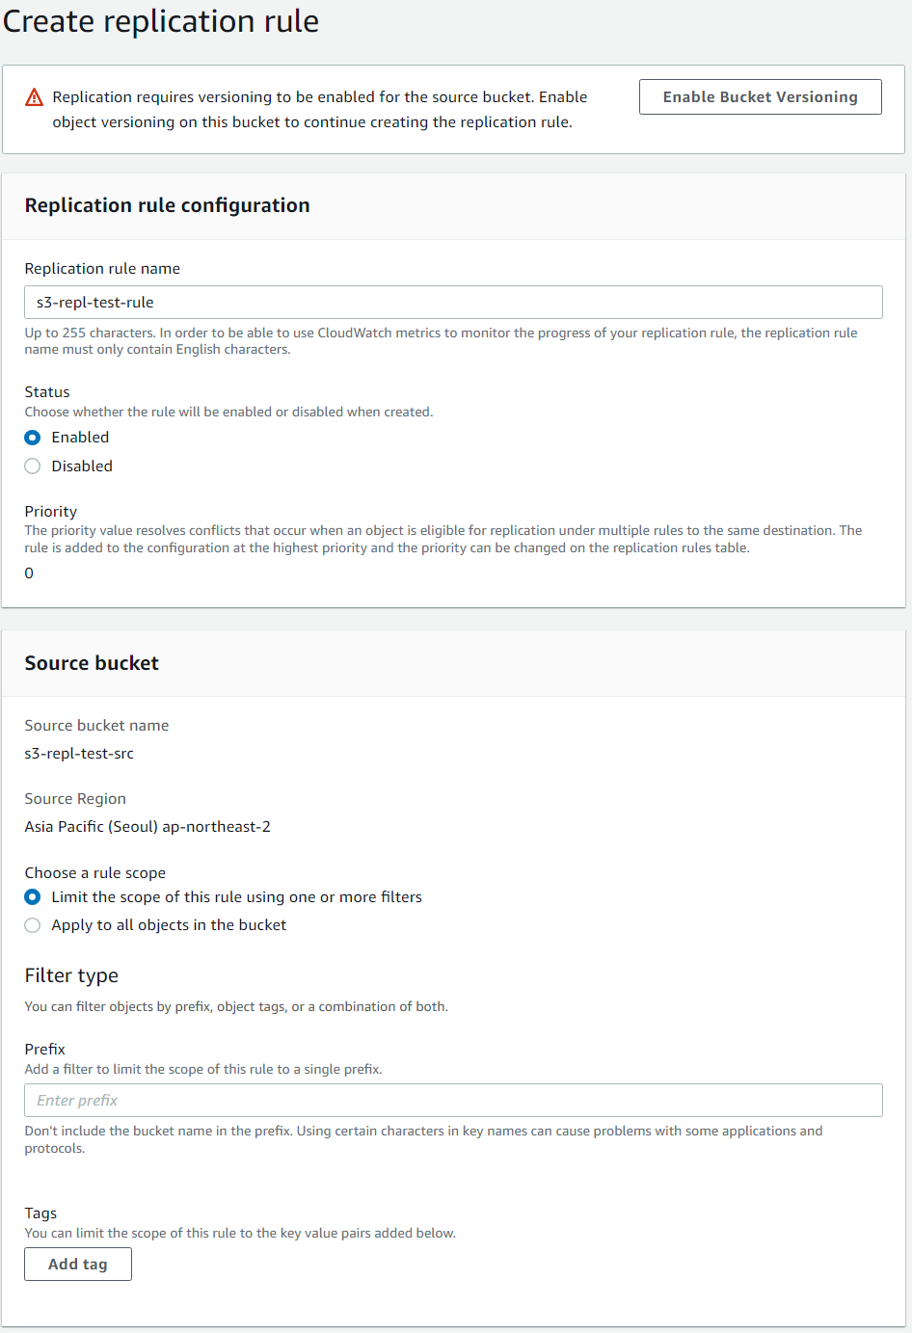Click the Filter type heading
The height and width of the screenshot is (1333, 912).
tap(71, 975)
